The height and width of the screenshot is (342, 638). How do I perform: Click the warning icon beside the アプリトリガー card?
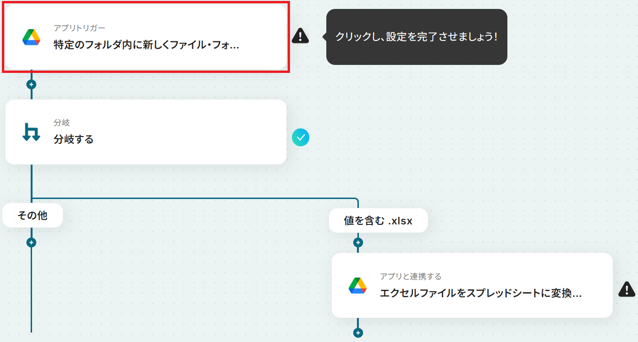tap(300, 36)
